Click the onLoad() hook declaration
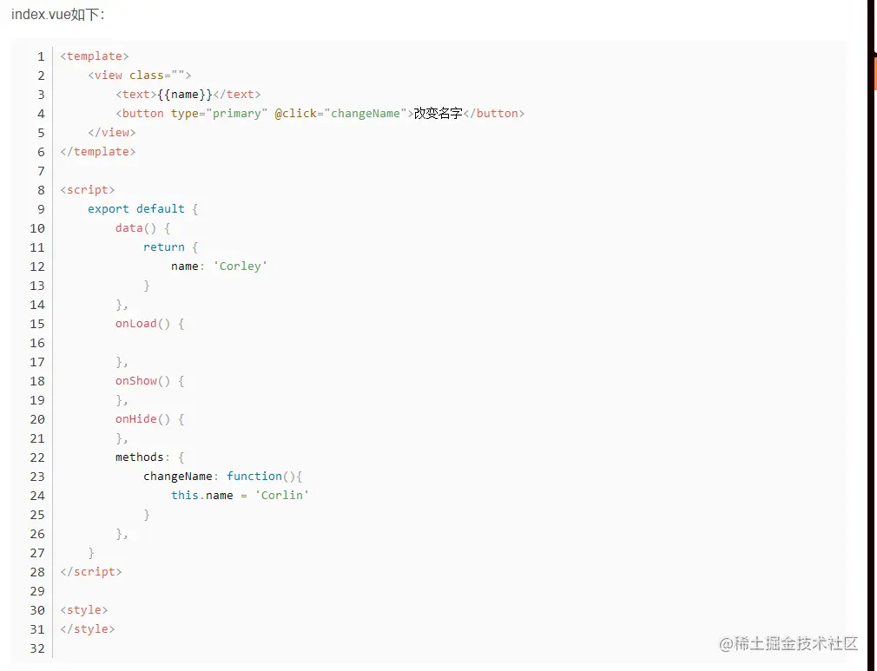This screenshot has height=671, width=877. tap(150, 324)
